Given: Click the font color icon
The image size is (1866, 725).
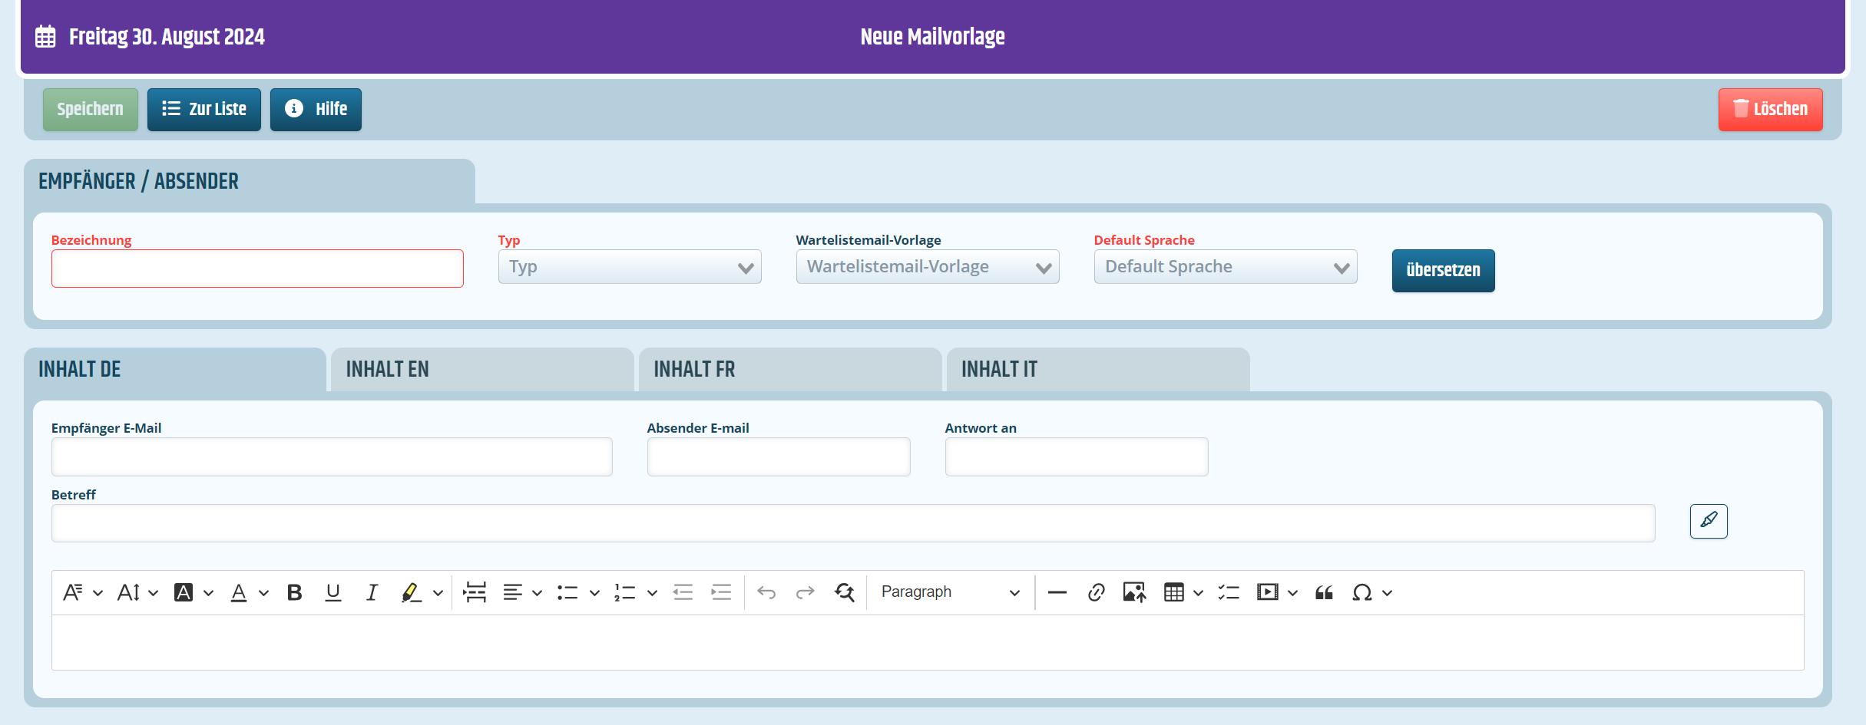Looking at the screenshot, I should tap(239, 592).
